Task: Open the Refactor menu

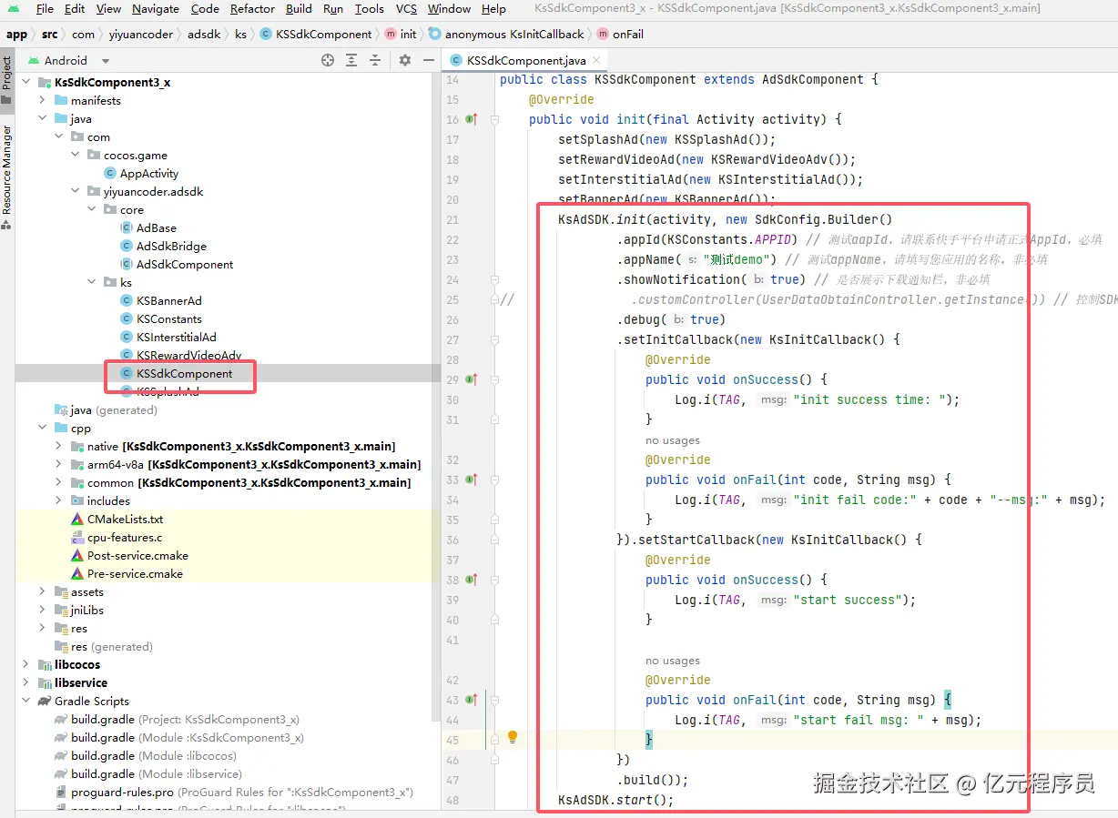Action: [252, 9]
